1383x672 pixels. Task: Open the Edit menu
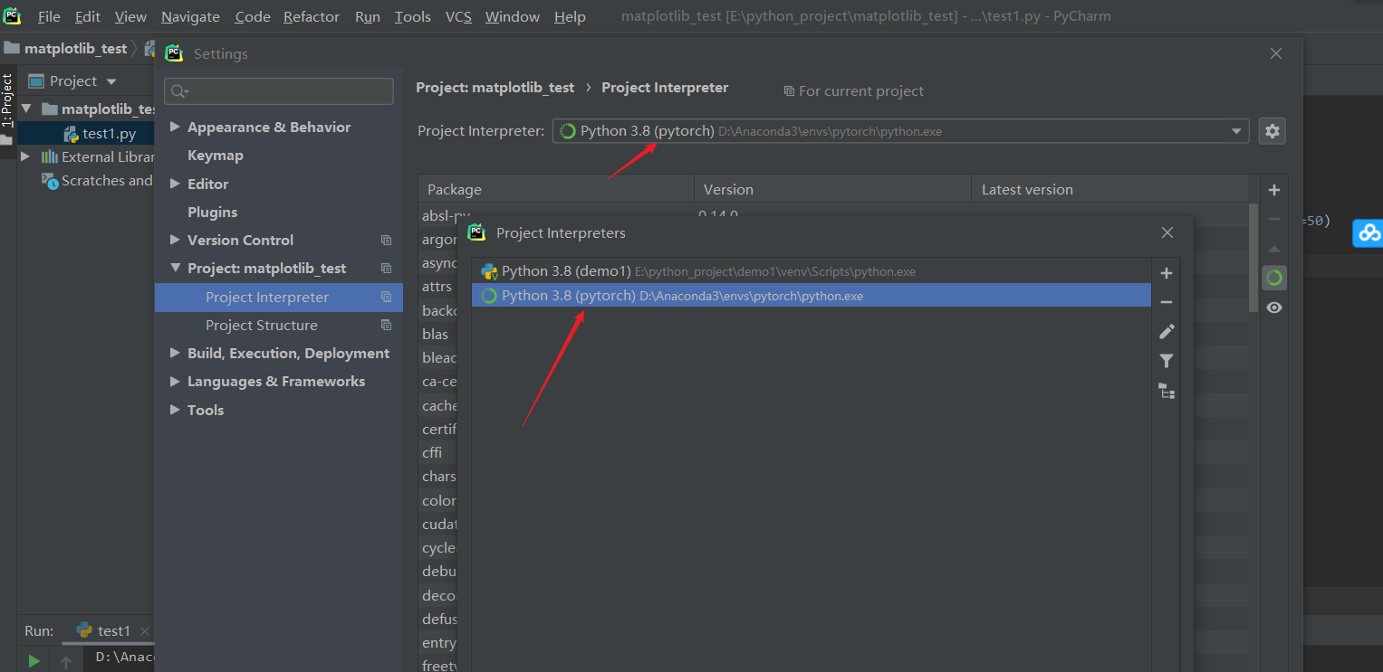(88, 16)
